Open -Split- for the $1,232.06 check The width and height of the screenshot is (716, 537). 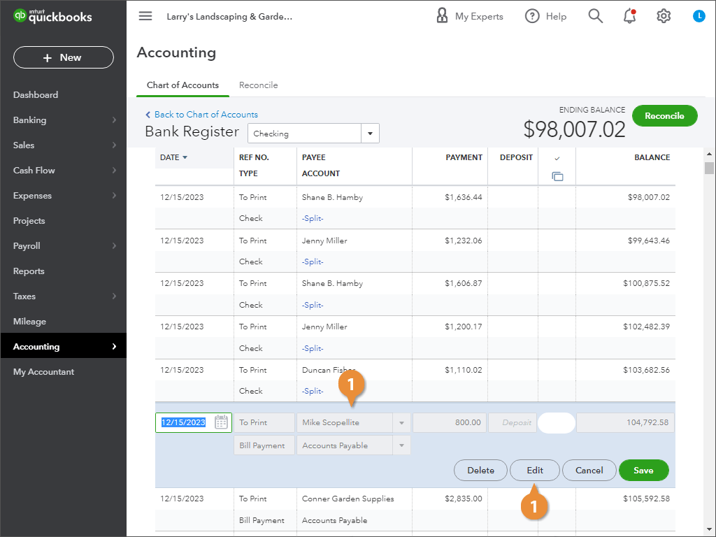pyautogui.click(x=313, y=262)
